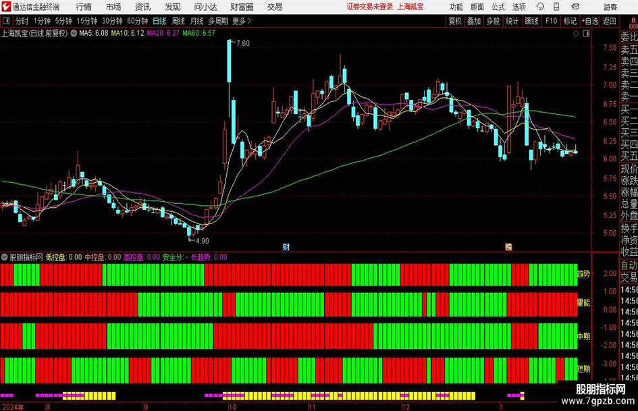
Task: Click the 财 marker on the chart
Action: click(x=286, y=246)
